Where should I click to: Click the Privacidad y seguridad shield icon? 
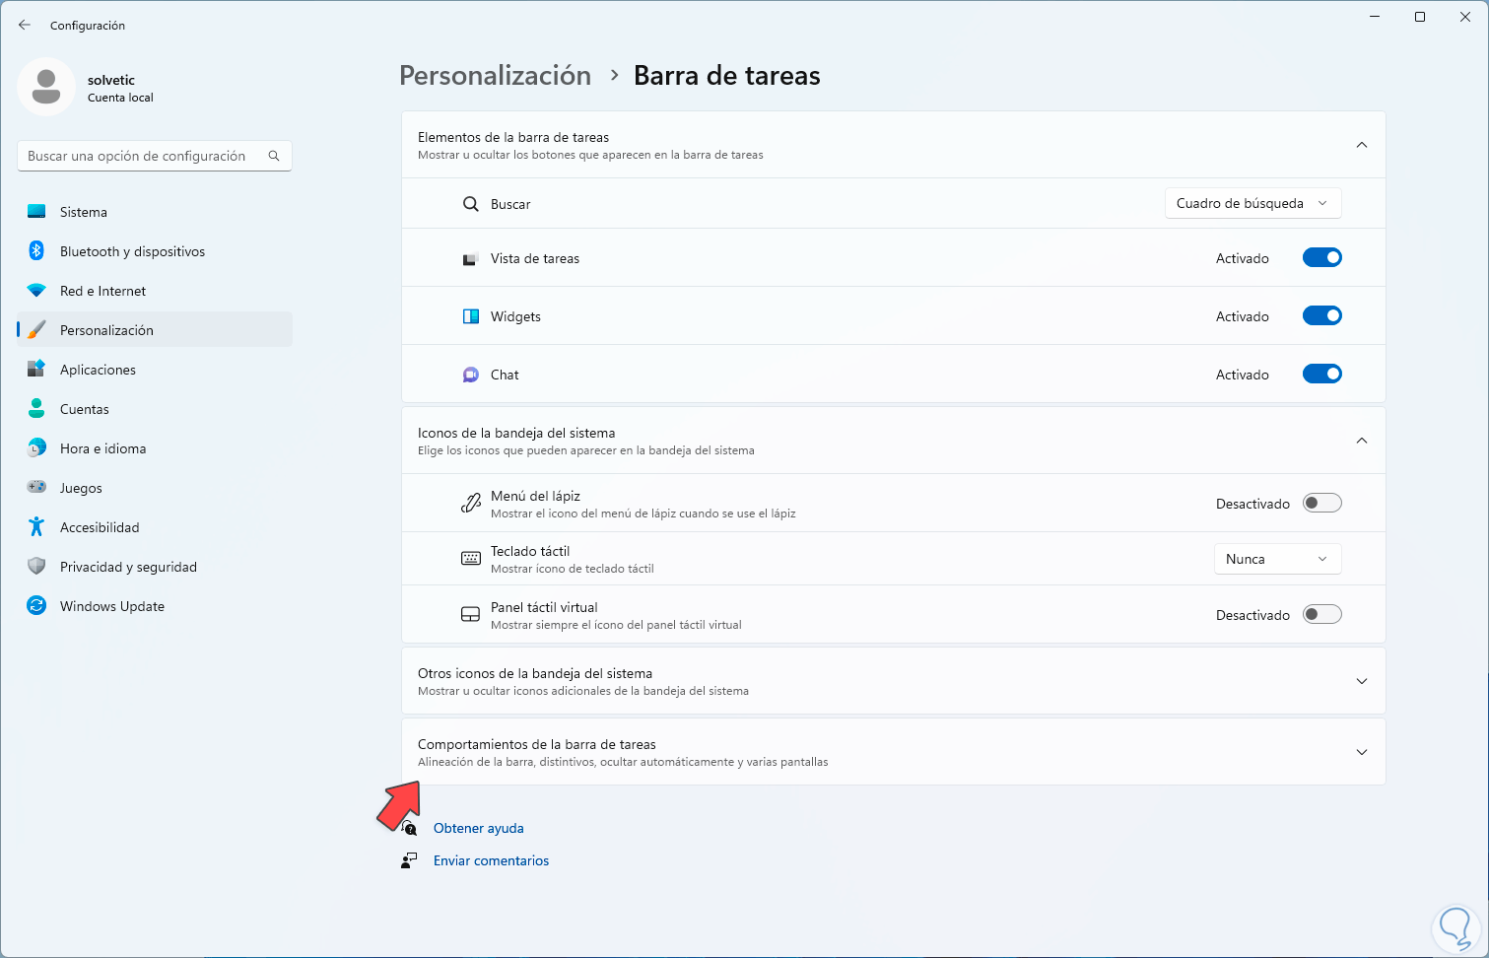tap(36, 567)
